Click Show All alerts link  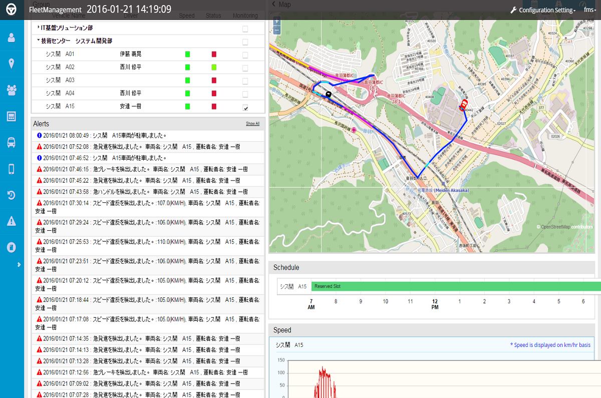pyautogui.click(x=252, y=124)
